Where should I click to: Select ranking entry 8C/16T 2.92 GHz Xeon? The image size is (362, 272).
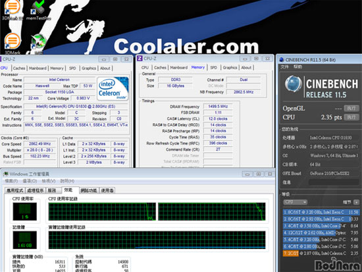click(321, 219)
